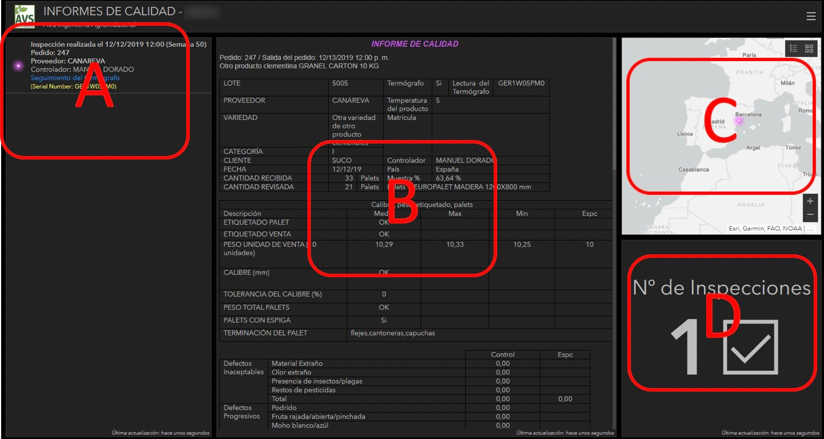Click the INFORME DE CALIDAD report heading
This screenshot has width=824, height=439.
(414, 44)
